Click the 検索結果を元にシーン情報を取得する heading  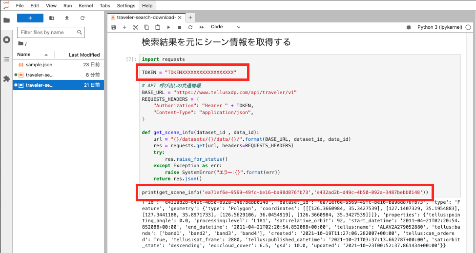click(x=216, y=42)
